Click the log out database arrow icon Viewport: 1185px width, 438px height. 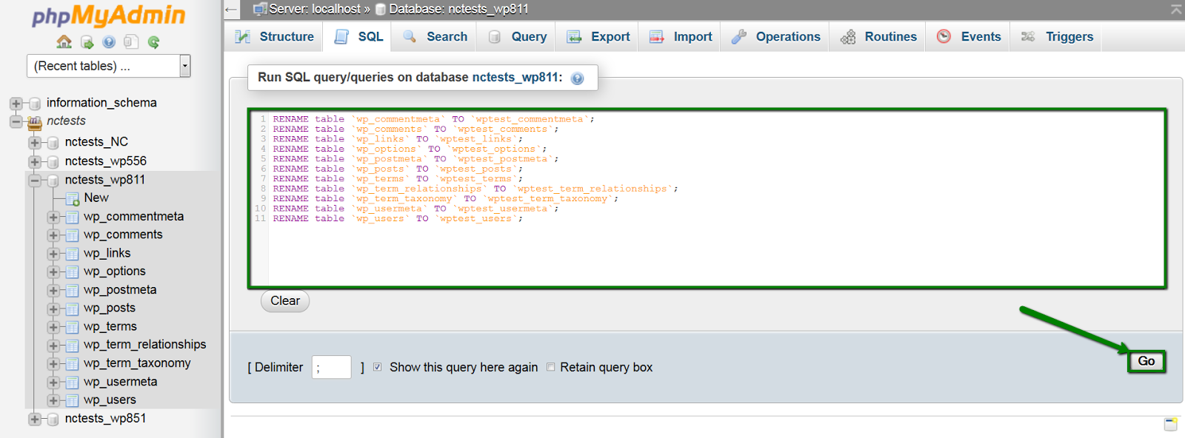click(87, 42)
